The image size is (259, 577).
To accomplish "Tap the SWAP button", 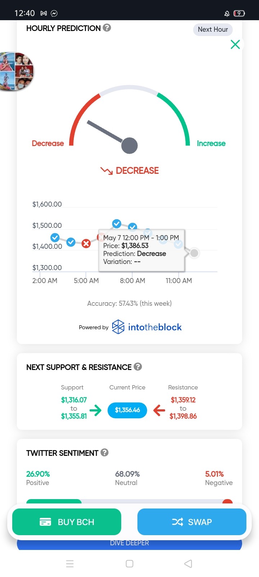I will coord(192,522).
